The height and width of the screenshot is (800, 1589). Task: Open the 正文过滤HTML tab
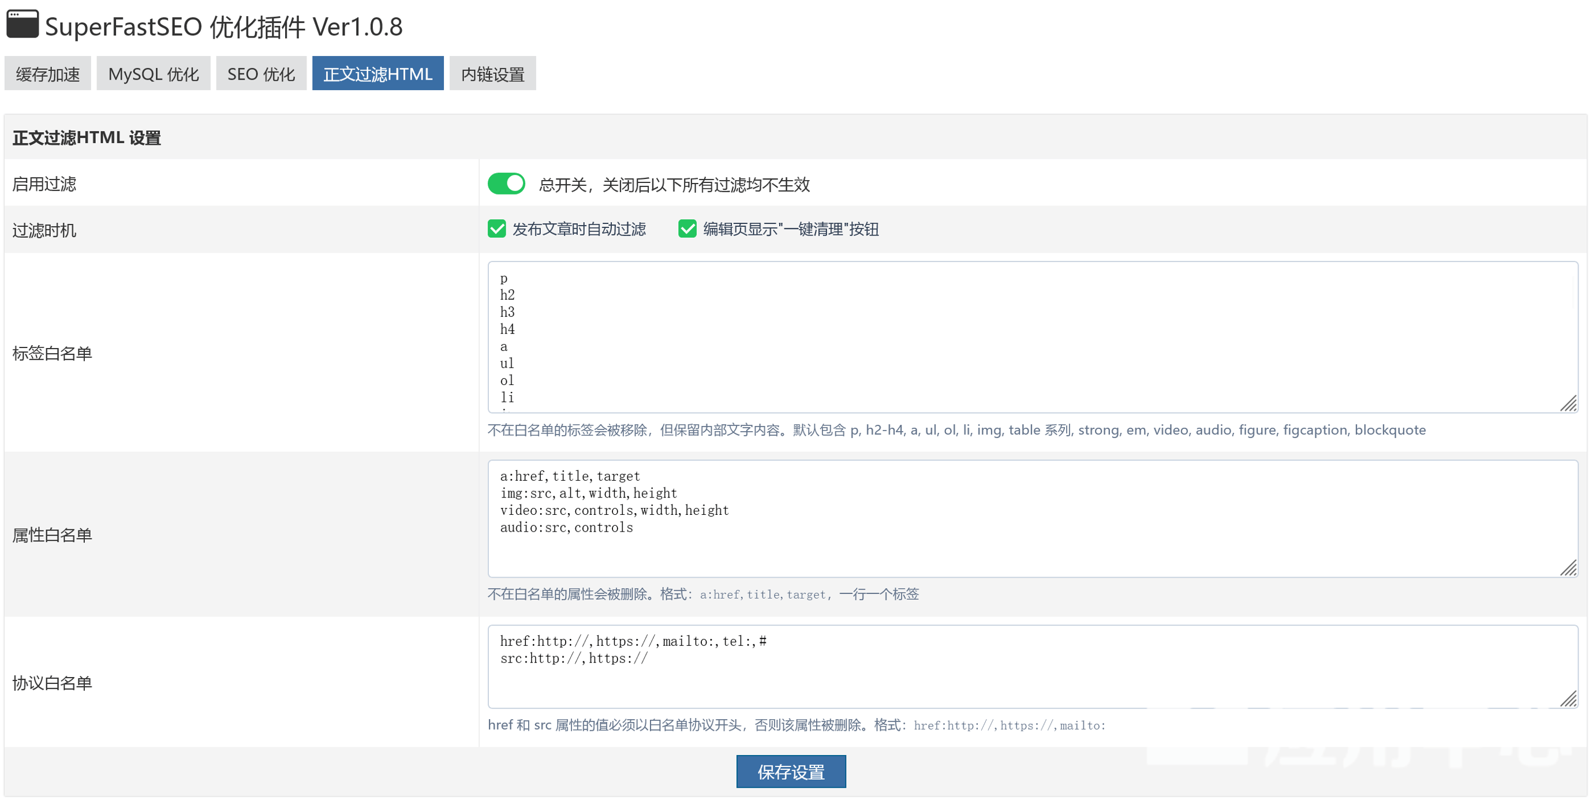pyautogui.click(x=377, y=73)
